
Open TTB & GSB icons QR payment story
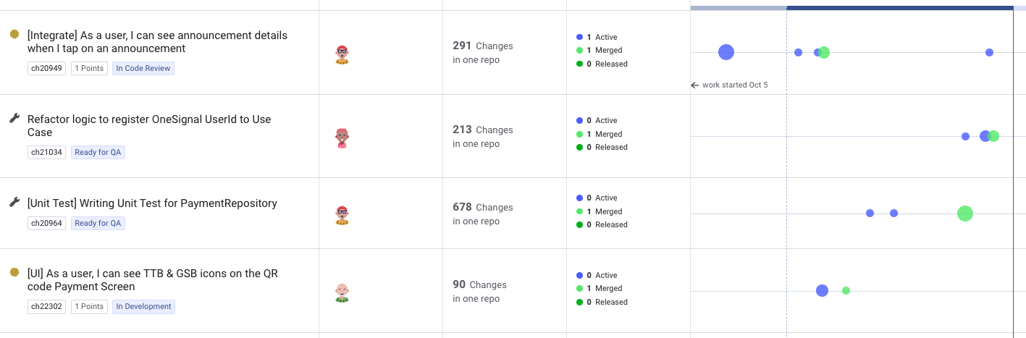pos(153,280)
